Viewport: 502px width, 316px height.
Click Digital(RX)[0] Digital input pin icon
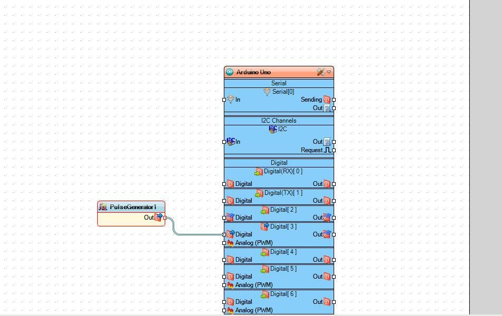230,184
